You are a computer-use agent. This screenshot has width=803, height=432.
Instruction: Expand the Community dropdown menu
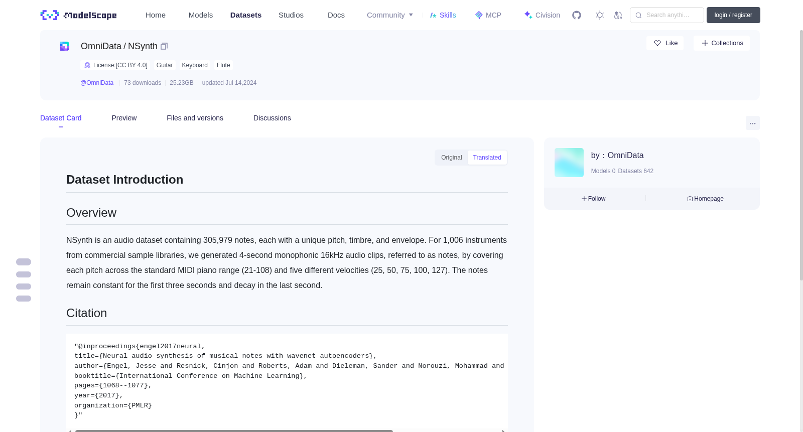[390, 15]
